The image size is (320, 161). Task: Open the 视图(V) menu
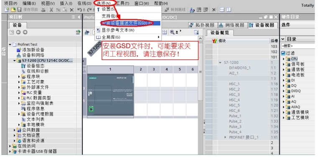48,3
